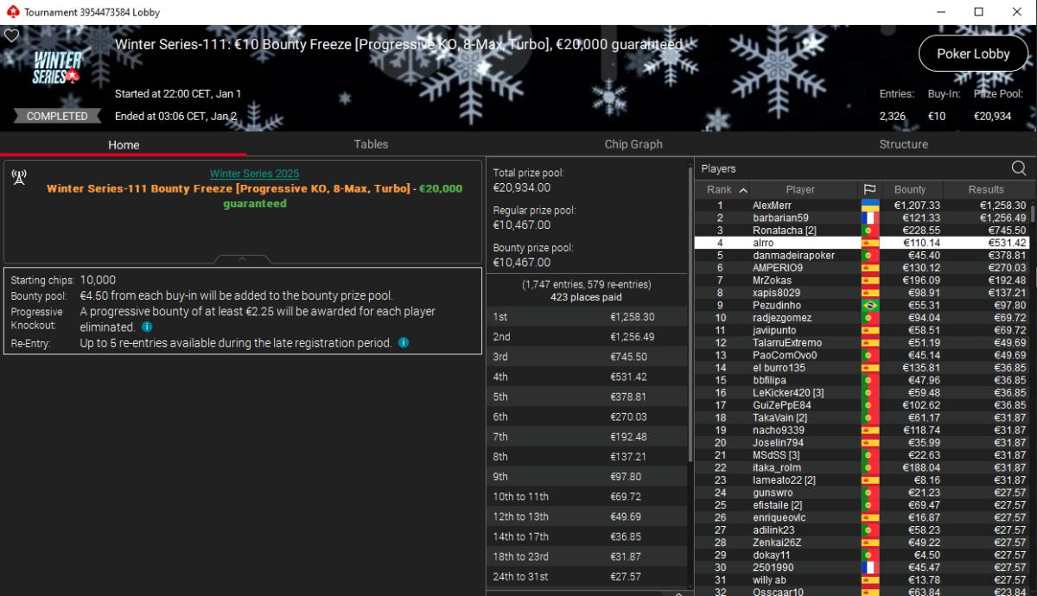Go to the Structure tab
Viewport: 1037px width, 596px height.
pos(903,144)
